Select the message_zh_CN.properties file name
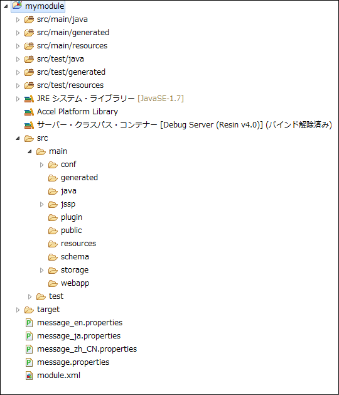This screenshot has width=339, height=395. point(87,349)
